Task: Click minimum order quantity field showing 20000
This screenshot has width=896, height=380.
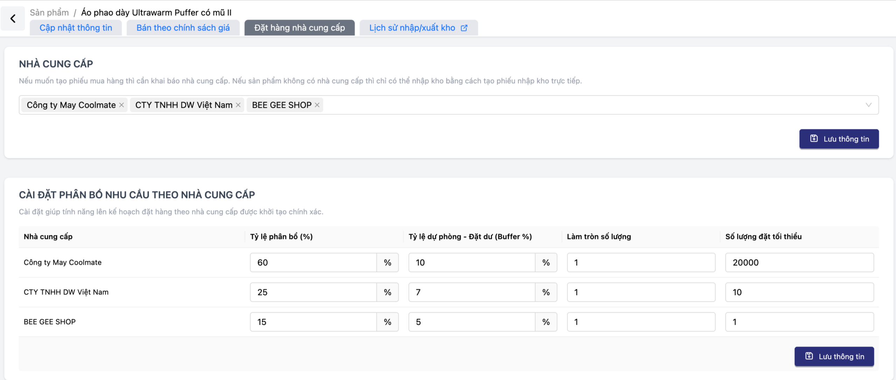Action: click(x=799, y=263)
